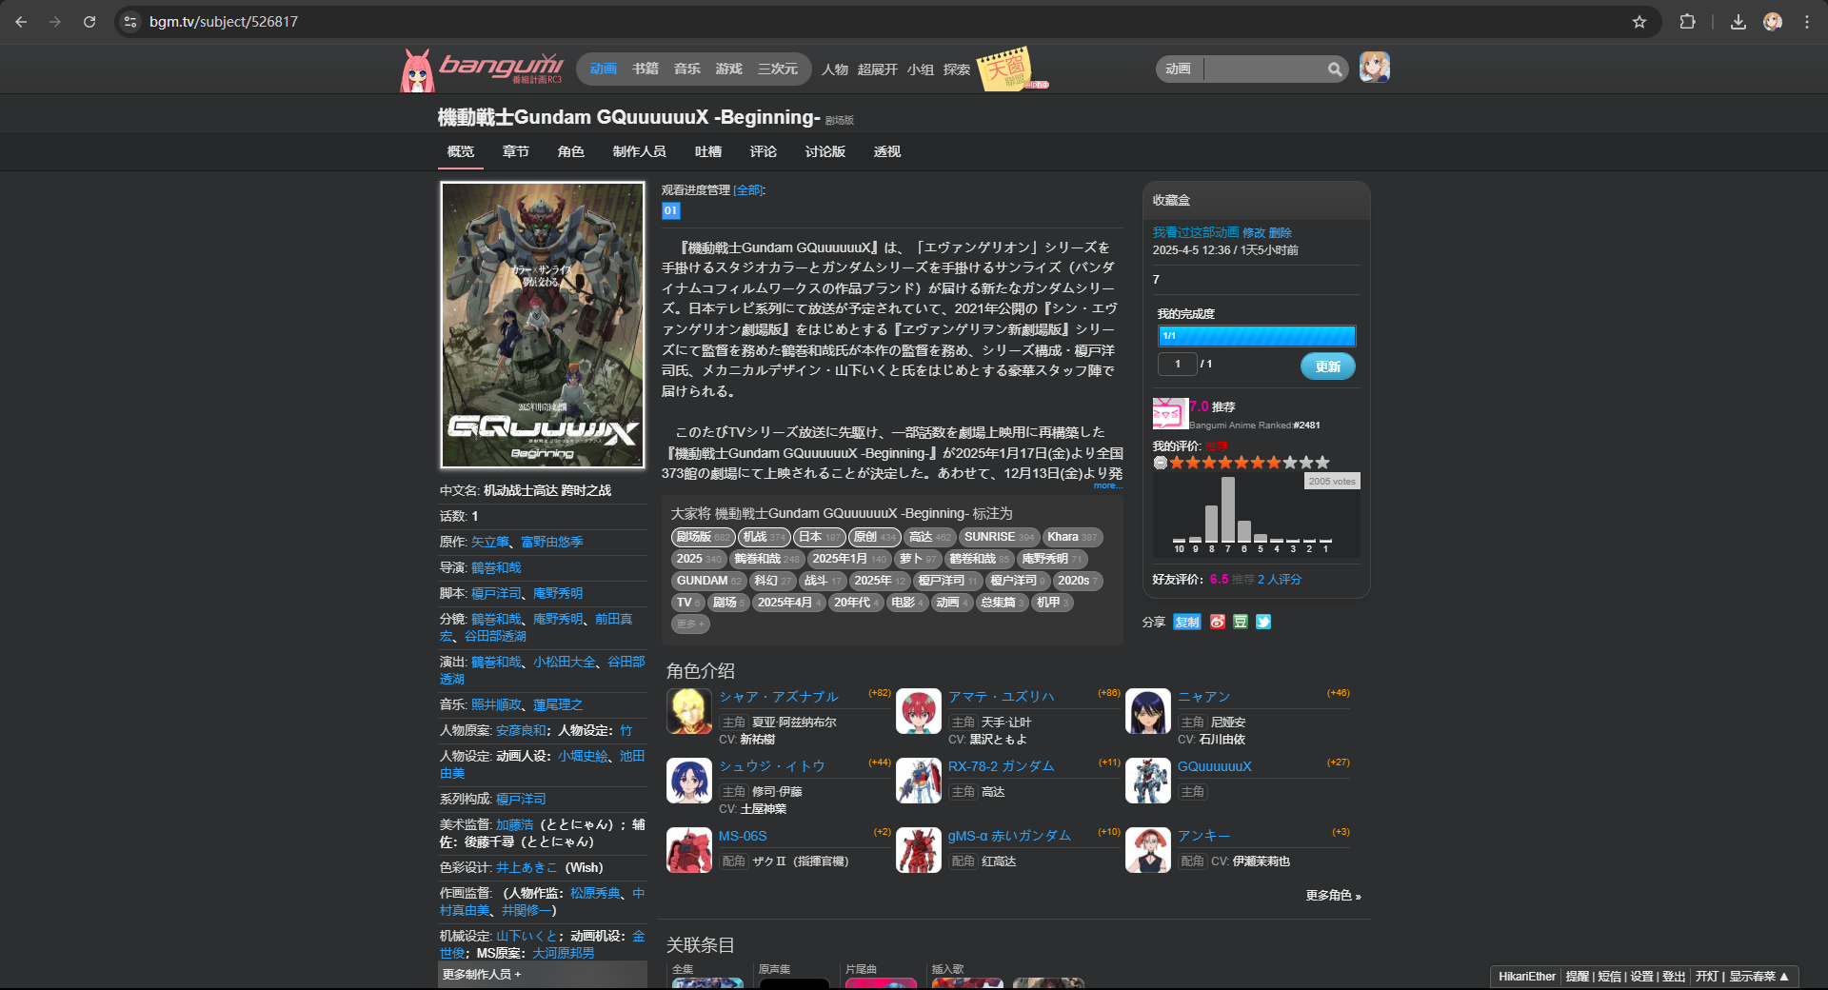Open Chrome profile avatar
The height and width of the screenshot is (990, 1828).
coord(1772,21)
